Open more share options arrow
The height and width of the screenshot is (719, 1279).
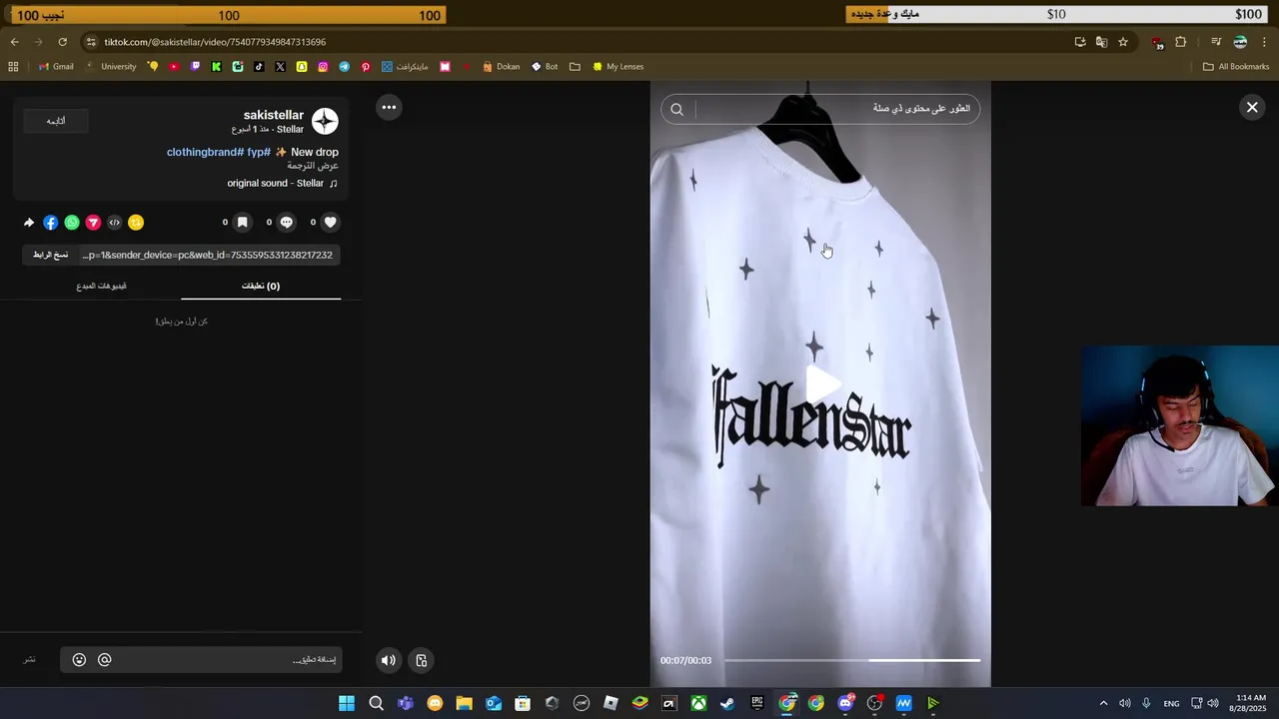[x=29, y=223]
